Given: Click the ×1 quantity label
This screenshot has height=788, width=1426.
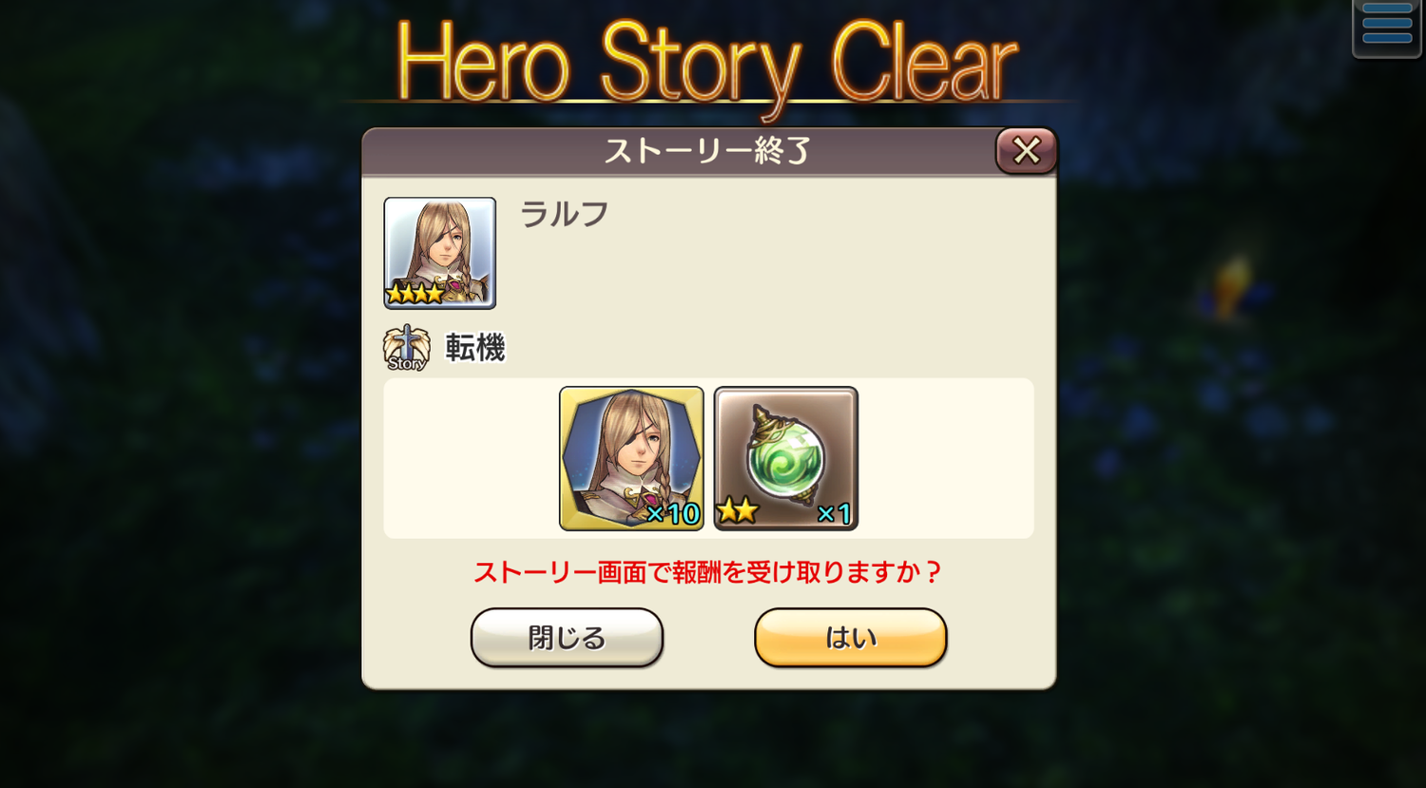Looking at the screenshot, I should tap(834, 514).
